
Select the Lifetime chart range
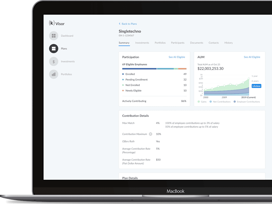coord(256,86)
